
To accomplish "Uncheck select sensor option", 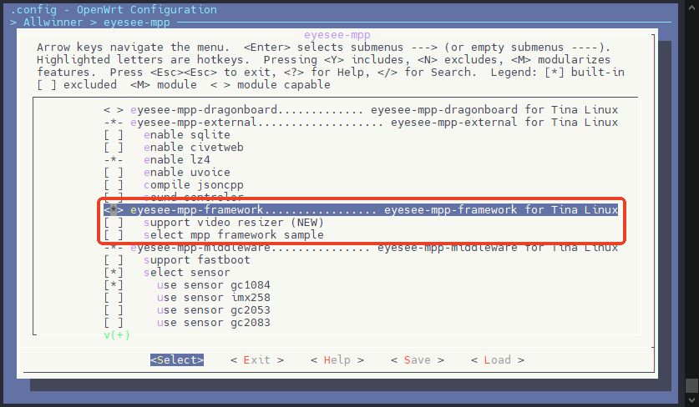I will click(x=114, y=273).
